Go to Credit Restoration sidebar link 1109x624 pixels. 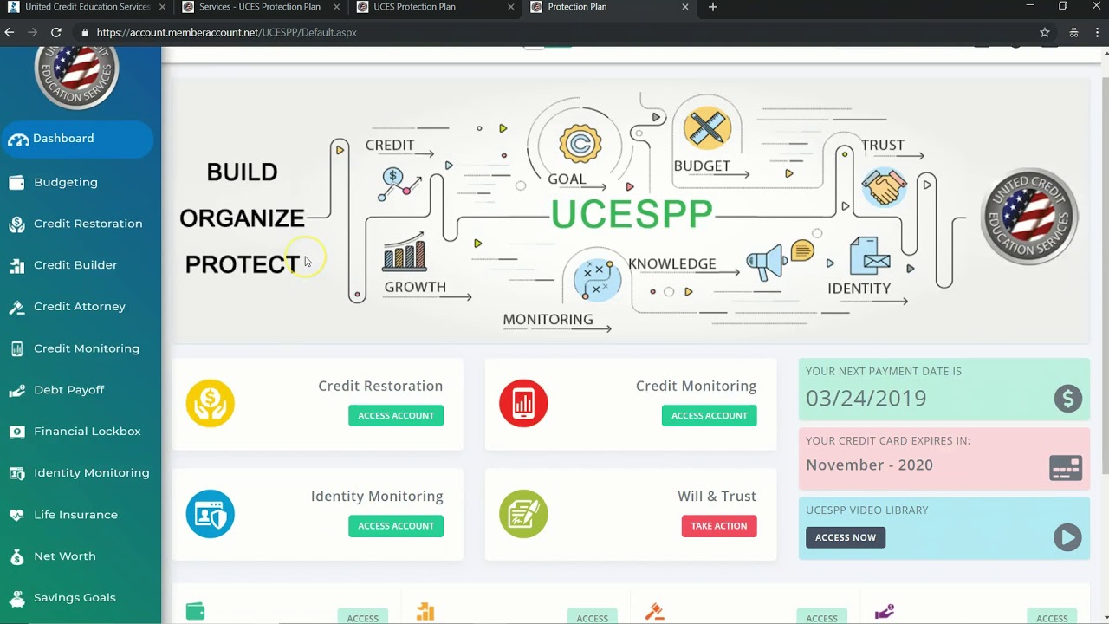(88, 224)
